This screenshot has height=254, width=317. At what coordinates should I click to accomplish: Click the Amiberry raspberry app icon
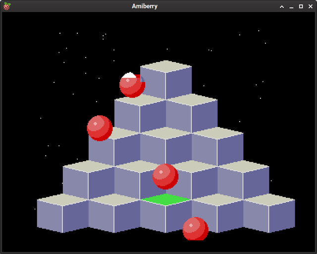[7, 6]
